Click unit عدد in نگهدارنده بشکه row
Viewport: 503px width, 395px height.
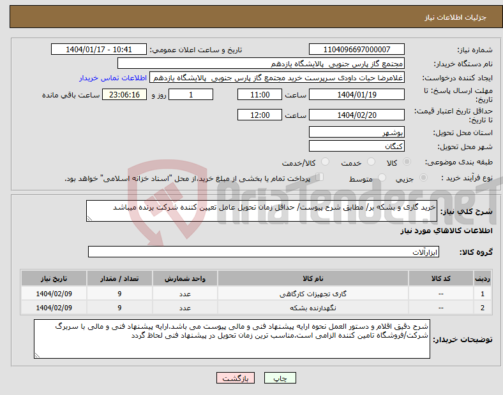tap(185, 308)
